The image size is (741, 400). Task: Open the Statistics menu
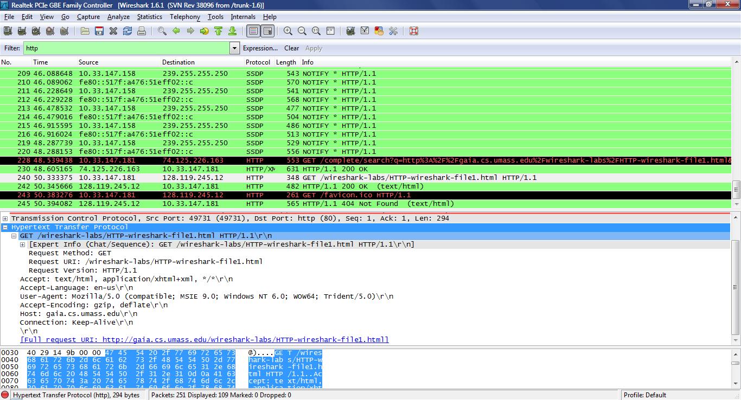pyautogui.click(x=149, y=17)
